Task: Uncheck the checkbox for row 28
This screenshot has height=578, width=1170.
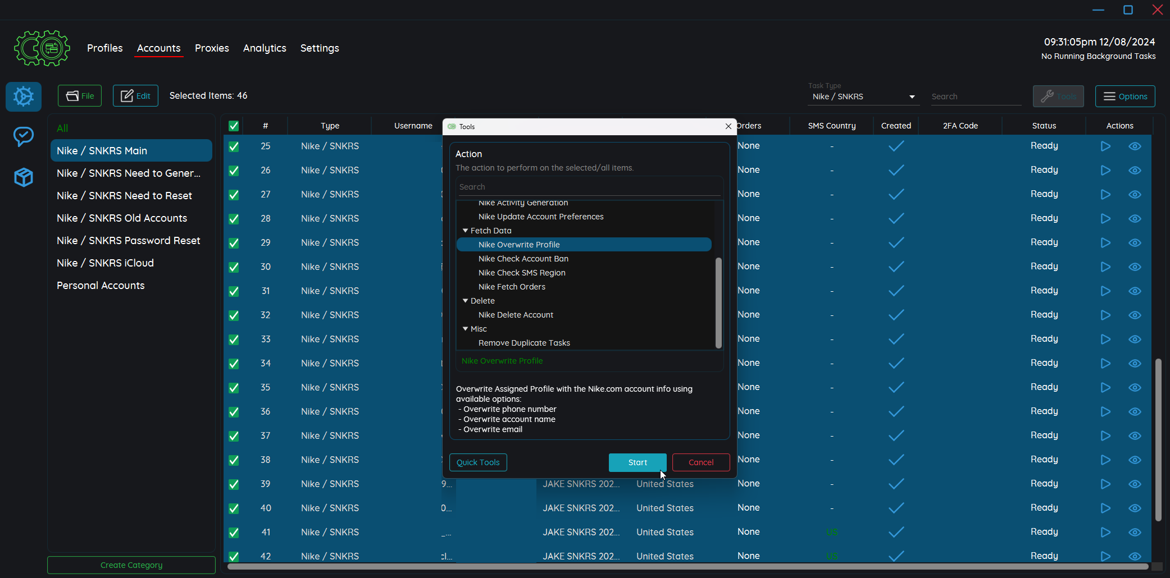Action: pyautogui.click(x=234, y=219)
